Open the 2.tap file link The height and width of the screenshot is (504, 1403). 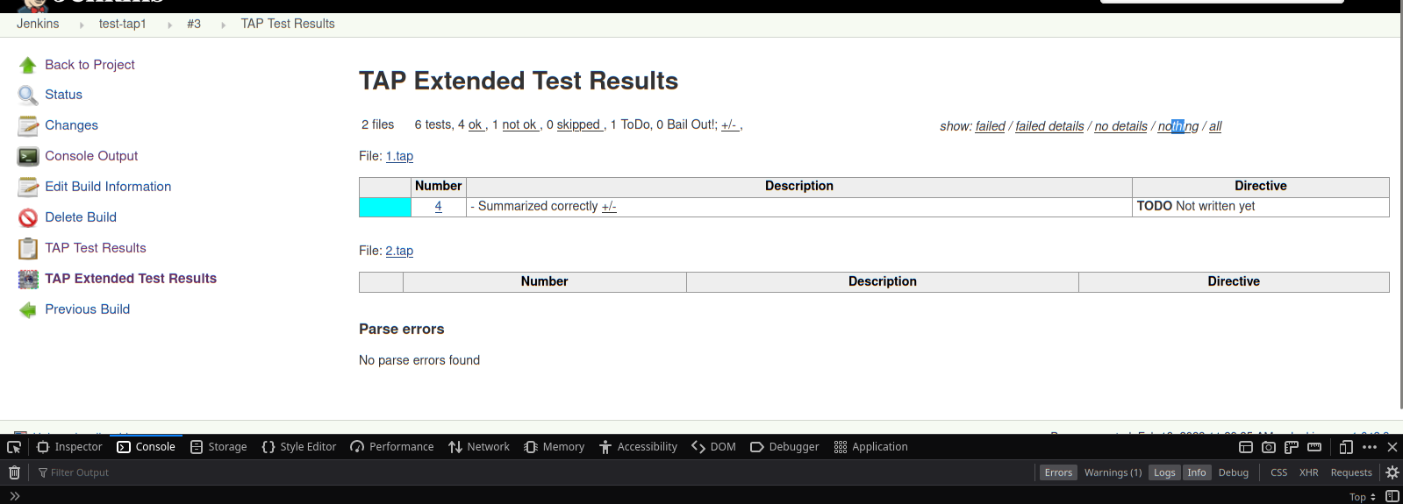399,251
